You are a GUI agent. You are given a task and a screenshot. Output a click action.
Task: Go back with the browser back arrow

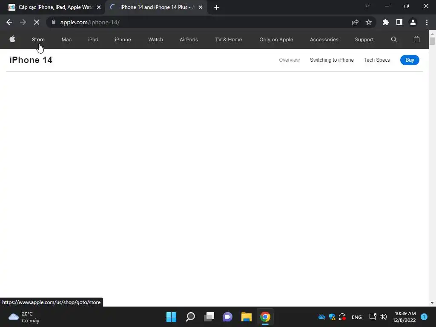[x=9, y=22]
